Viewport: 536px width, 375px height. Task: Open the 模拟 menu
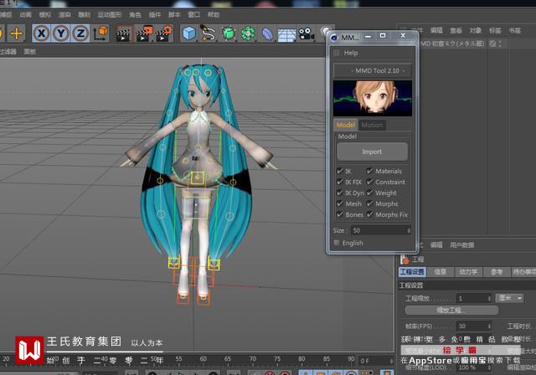click(x=44, y=15)
